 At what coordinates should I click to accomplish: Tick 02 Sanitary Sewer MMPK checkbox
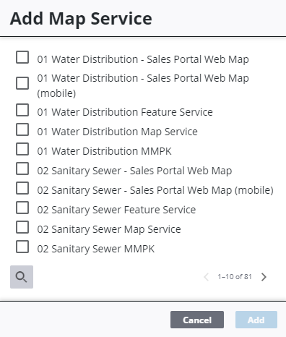point(22,247)
